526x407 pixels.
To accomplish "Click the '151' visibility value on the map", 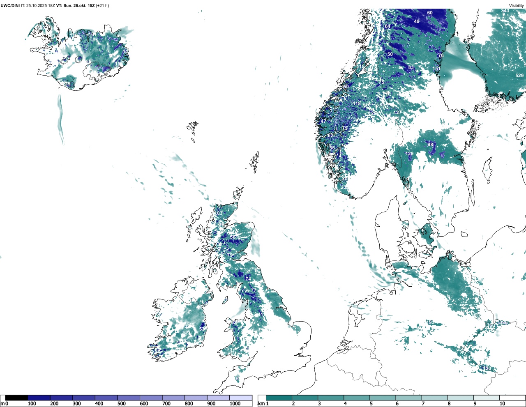I will (x=436, y=69).
